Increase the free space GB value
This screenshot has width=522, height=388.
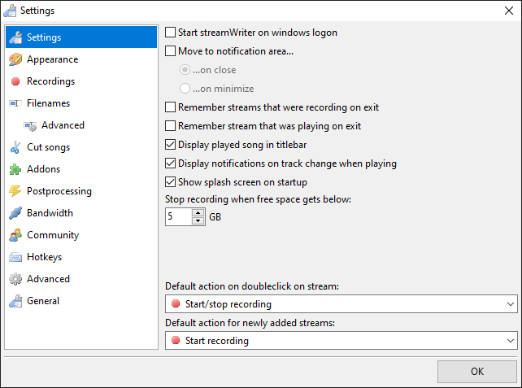click(198, 212)
